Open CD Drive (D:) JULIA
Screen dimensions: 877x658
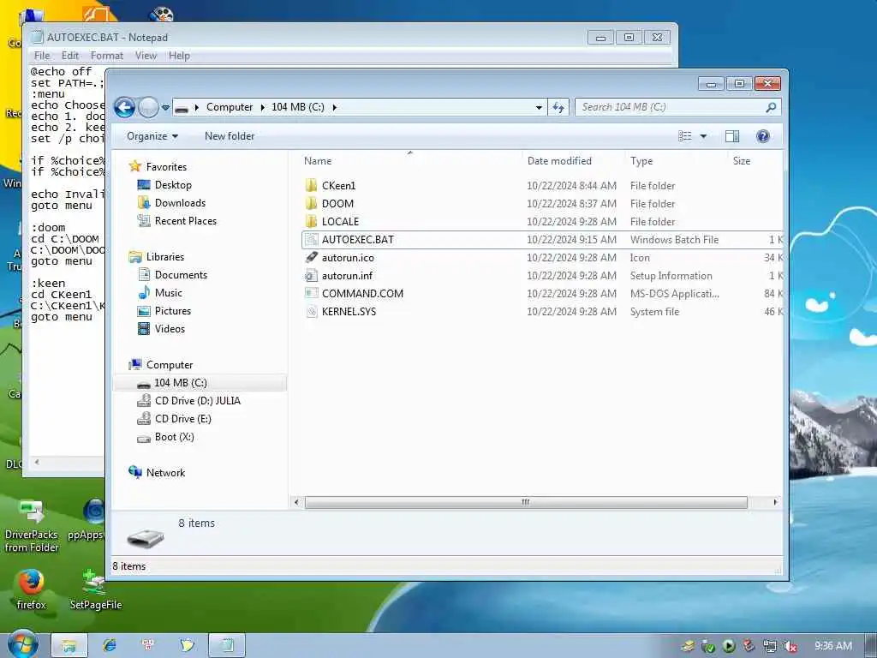point(198,401)
